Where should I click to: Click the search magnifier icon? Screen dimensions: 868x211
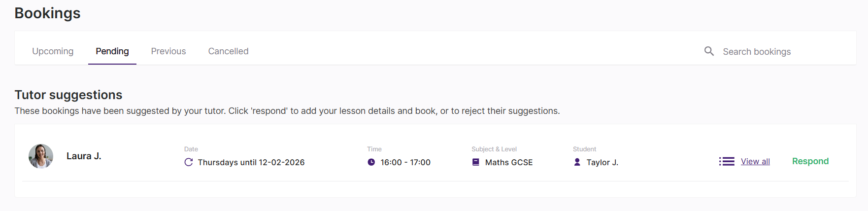tap(709, 51)
